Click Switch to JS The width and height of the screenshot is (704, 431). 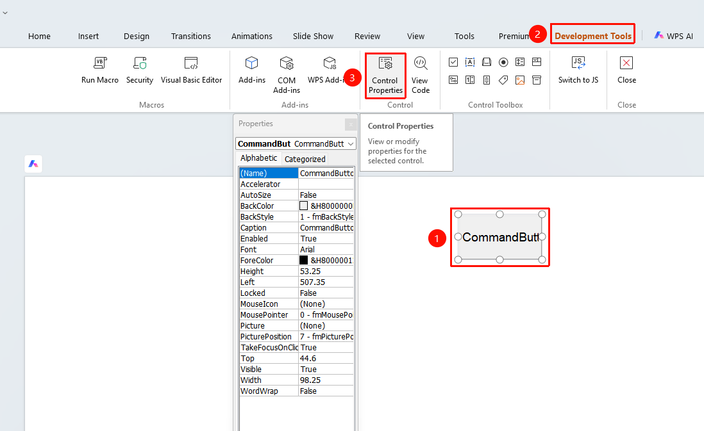coord(578,70)
